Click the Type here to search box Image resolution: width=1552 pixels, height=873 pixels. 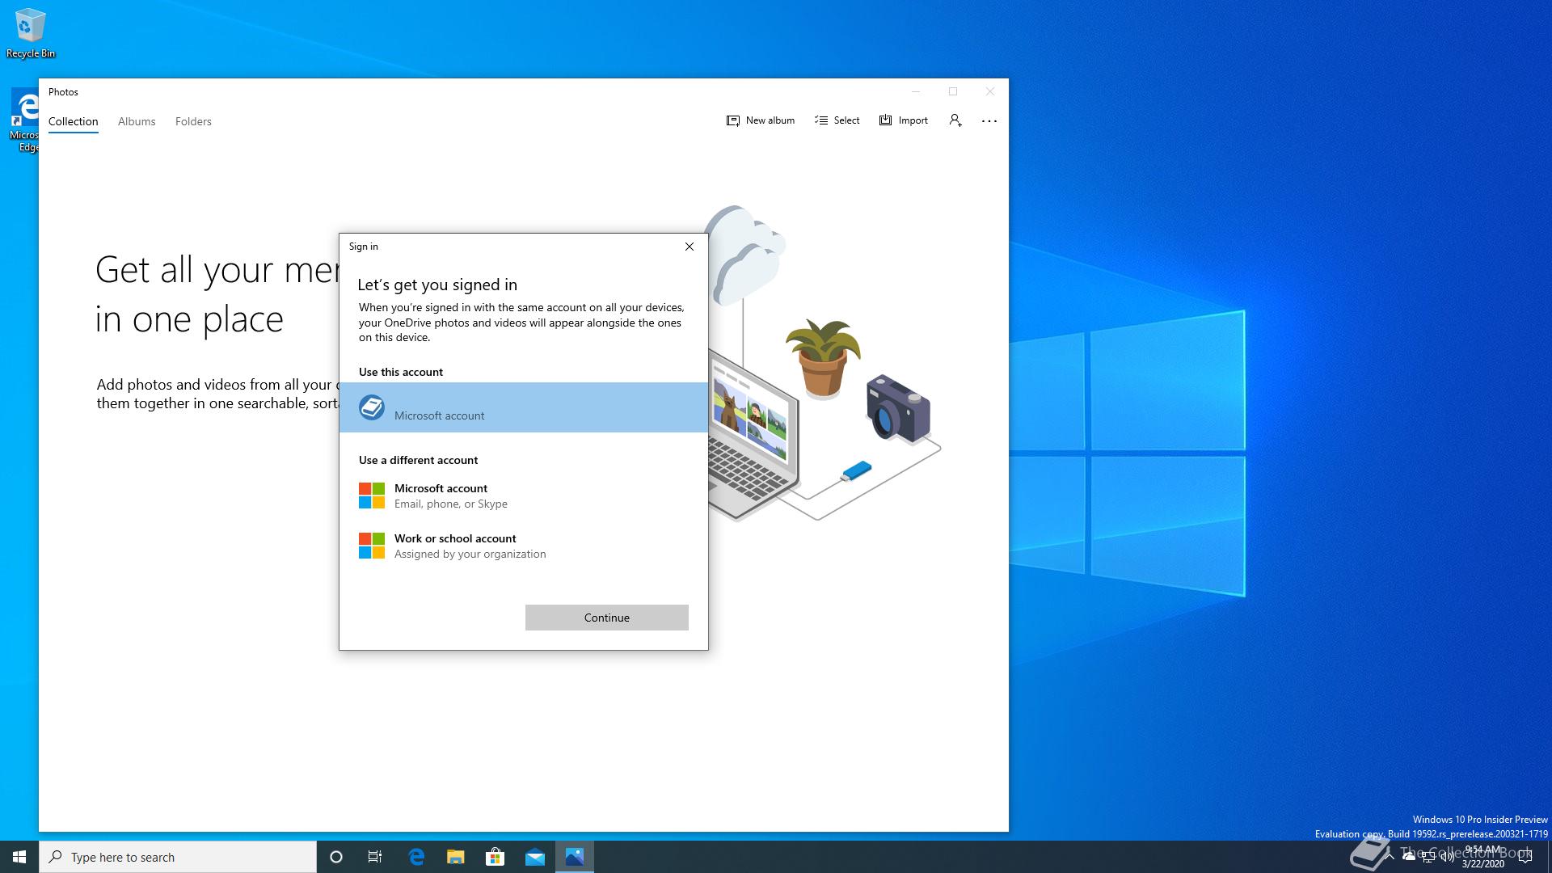pos(178,857)
